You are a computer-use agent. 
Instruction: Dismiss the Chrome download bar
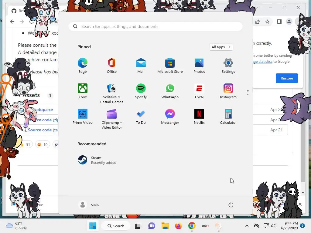pyautogui.click(x=300, y=204)
